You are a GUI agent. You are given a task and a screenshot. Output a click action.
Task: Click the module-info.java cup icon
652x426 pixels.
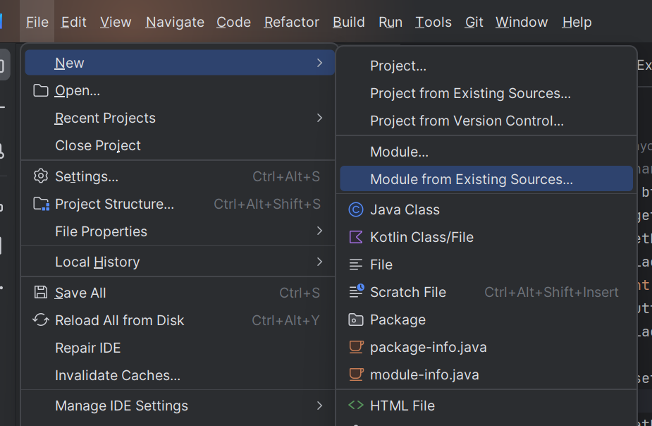[356, 375]
